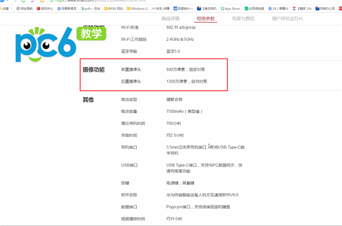Click the 3.5mm立体声耳机接口 description
Screen dimensions: 342x226
click(205, 150)
